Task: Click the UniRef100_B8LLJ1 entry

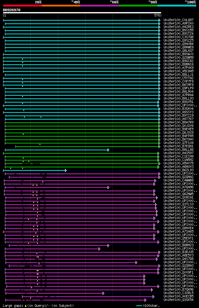Action: point(178,75)
